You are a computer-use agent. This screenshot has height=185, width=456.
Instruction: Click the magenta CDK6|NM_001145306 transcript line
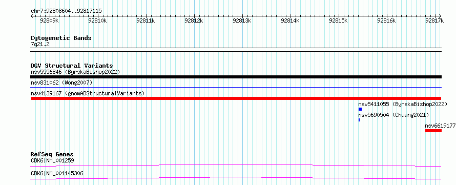[x=236, y=178]
